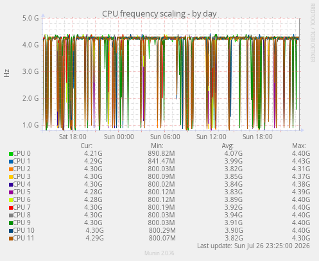Click the CPU 9 dark green legend swatch
The width and height of the screenshot is (319, 261).
click(11, 223)
